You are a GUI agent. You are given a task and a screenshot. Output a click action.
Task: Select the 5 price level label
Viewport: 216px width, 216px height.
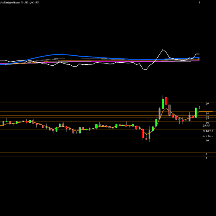[206, 154]
